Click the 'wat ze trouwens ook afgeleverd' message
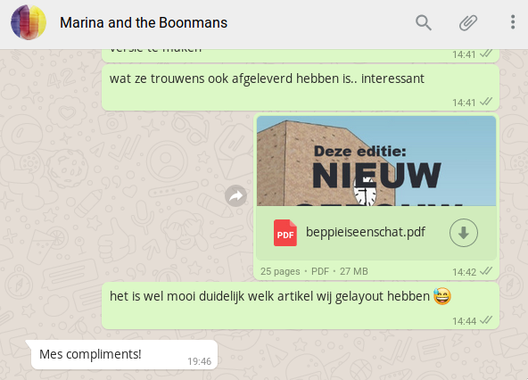 301,88
